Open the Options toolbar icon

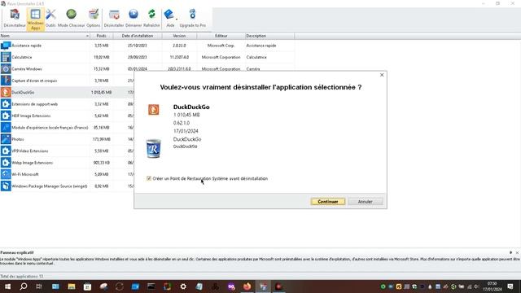[x=93, y=18]
